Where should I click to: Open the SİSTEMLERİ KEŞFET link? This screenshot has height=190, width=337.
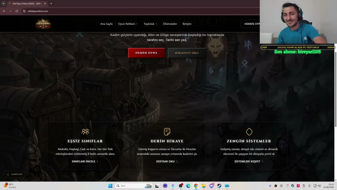coord(249,161)
